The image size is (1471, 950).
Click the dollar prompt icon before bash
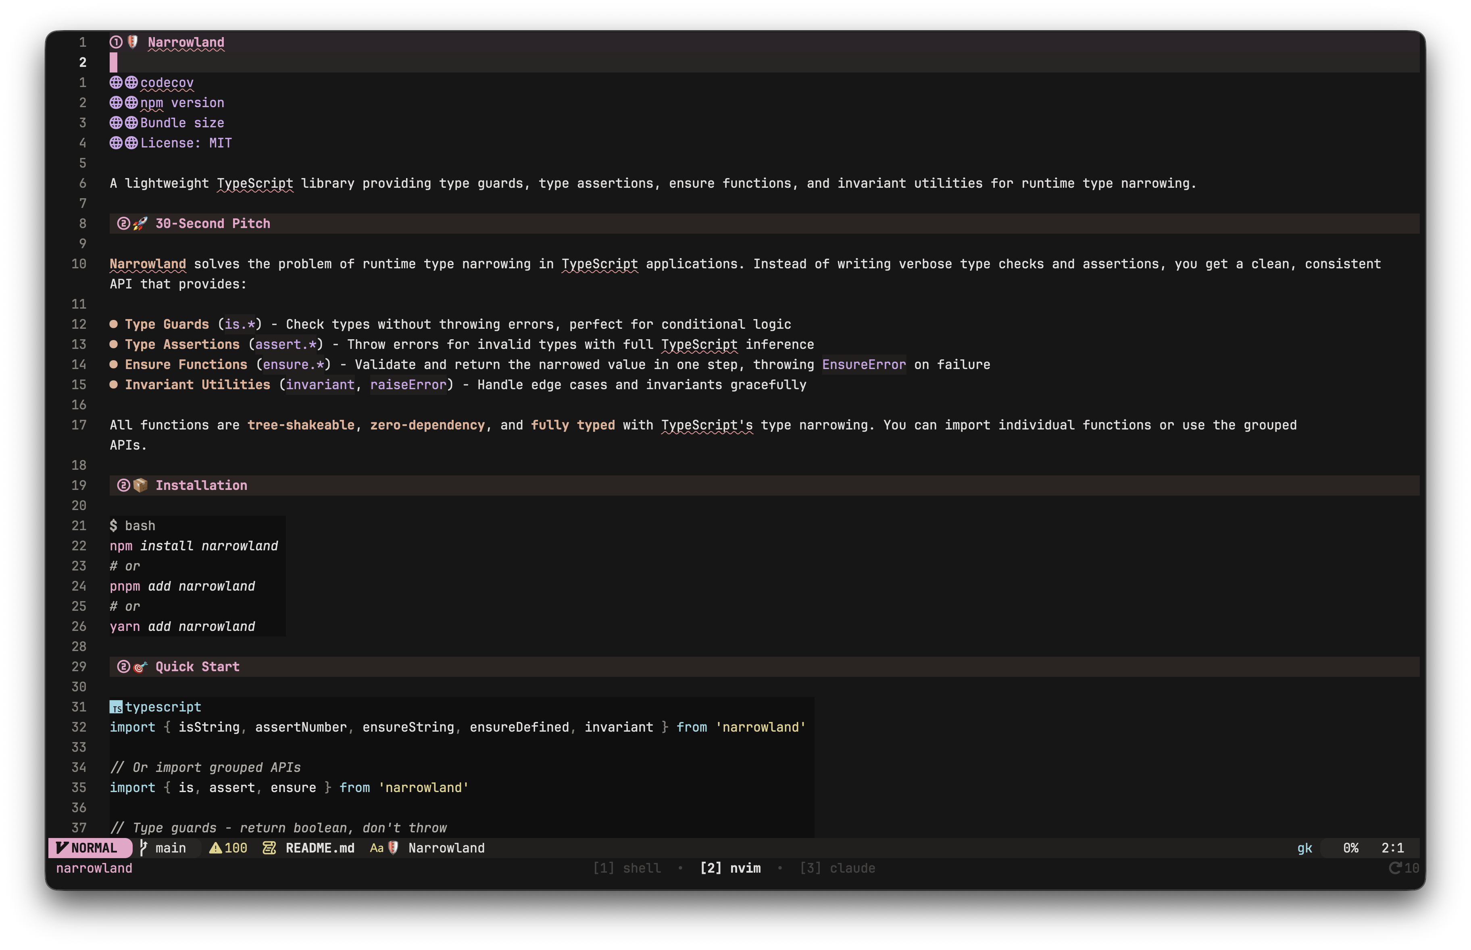[114, 526]
